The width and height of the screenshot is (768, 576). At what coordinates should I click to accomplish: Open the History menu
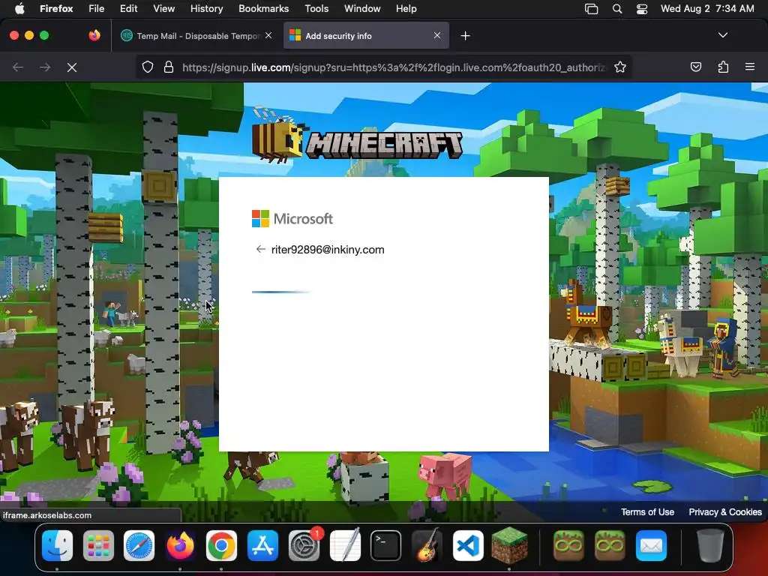(206, 8)
